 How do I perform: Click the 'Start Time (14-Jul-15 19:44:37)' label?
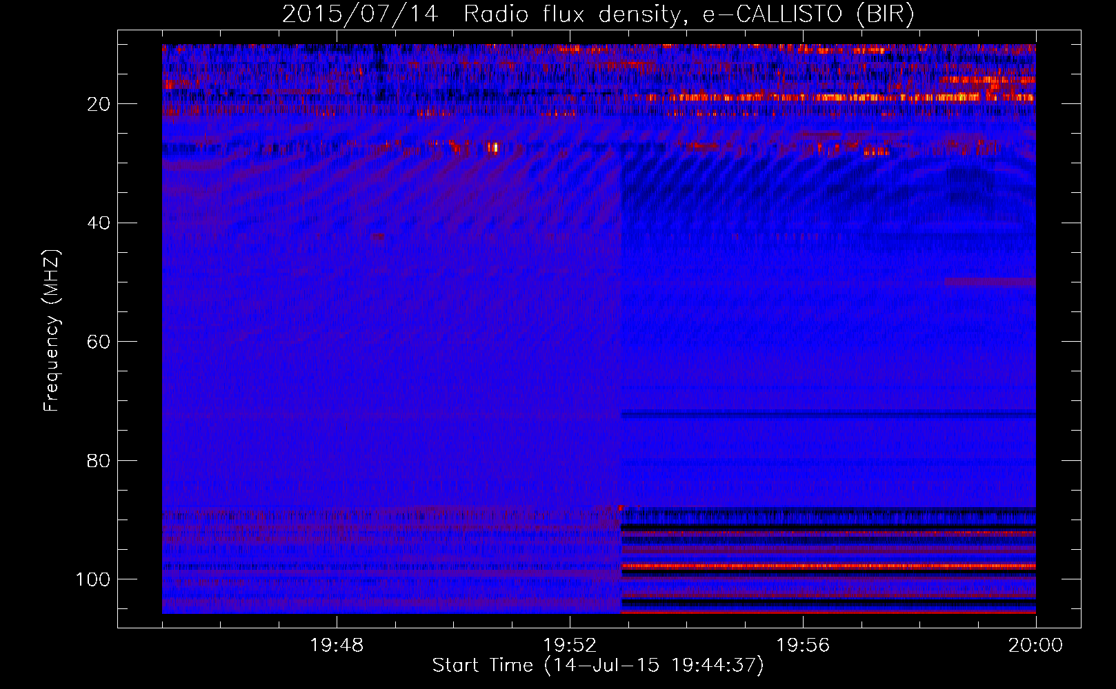[598, 666]
